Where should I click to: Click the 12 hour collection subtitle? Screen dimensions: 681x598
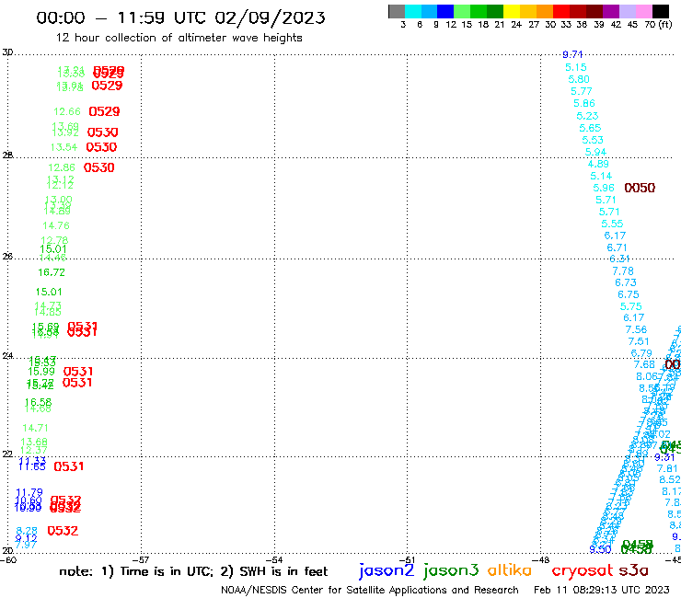pyautogui.click(x=179, y=38)
